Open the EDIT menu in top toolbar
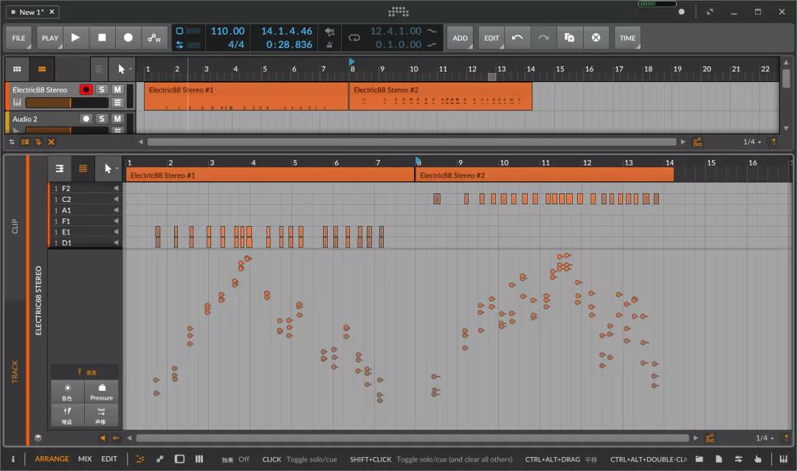 [x=491, y=38]
